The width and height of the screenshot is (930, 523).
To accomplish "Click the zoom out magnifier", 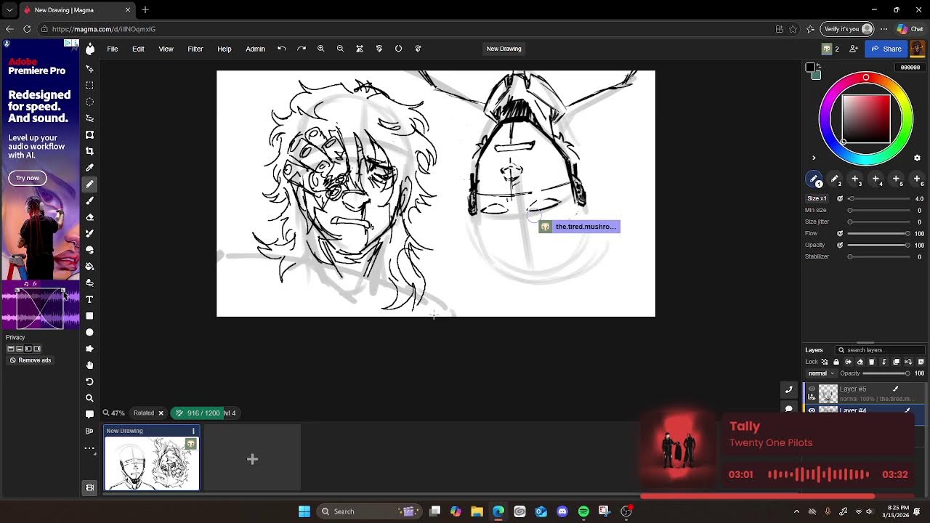I will pyautogui.click(x=340, y=49).
